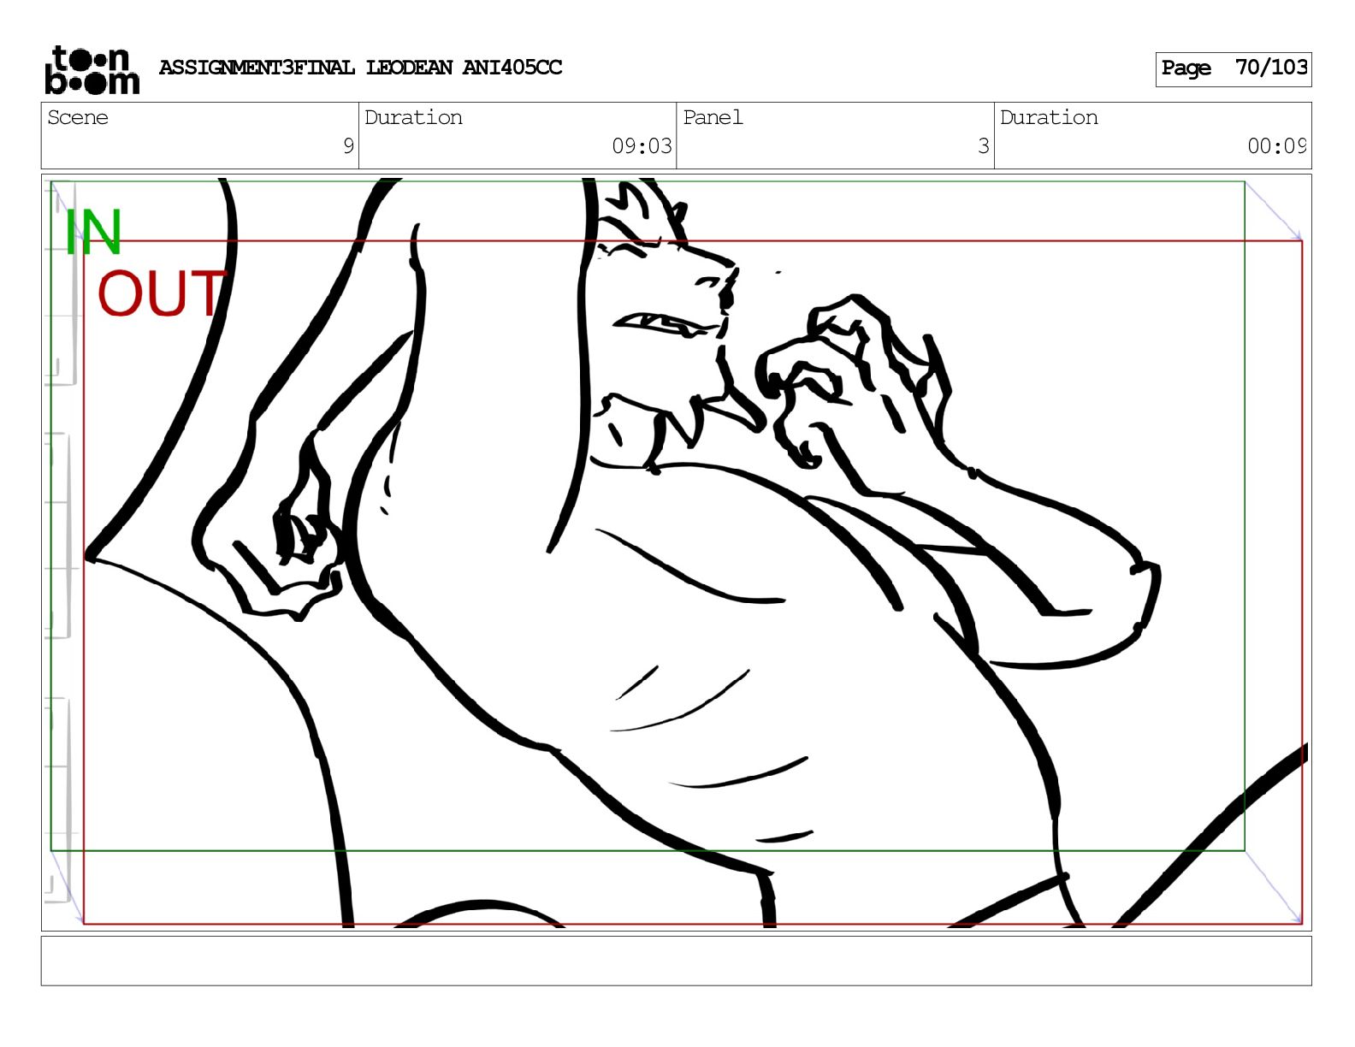
Task: Click the 'Panel' header label
Action: point(713,117)
